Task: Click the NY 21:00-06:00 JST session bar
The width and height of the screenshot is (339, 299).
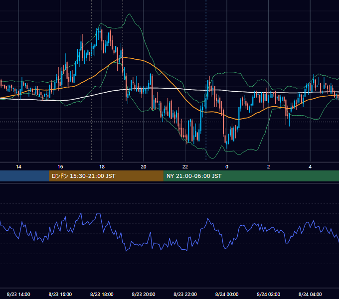Action: pos(251,176)
